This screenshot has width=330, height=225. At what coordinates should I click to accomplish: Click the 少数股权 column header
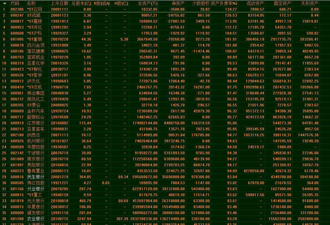[201, 3]
